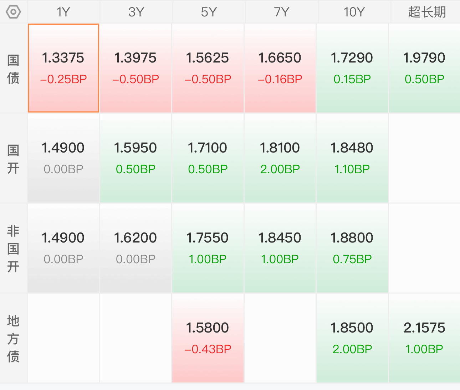Viewport: 460px width, 390px height.
Task: Click the hexagon settings icon
Action: pos(13,12)
